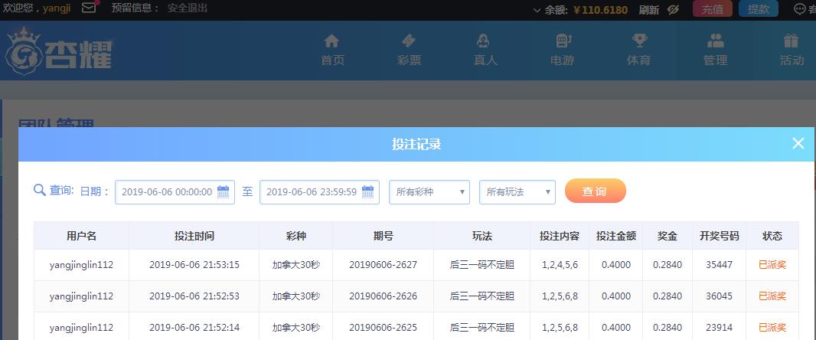Viewport: 816px width, 340px height.
Task: Open the 体育 trophy icon
Action: click(638, 41)
